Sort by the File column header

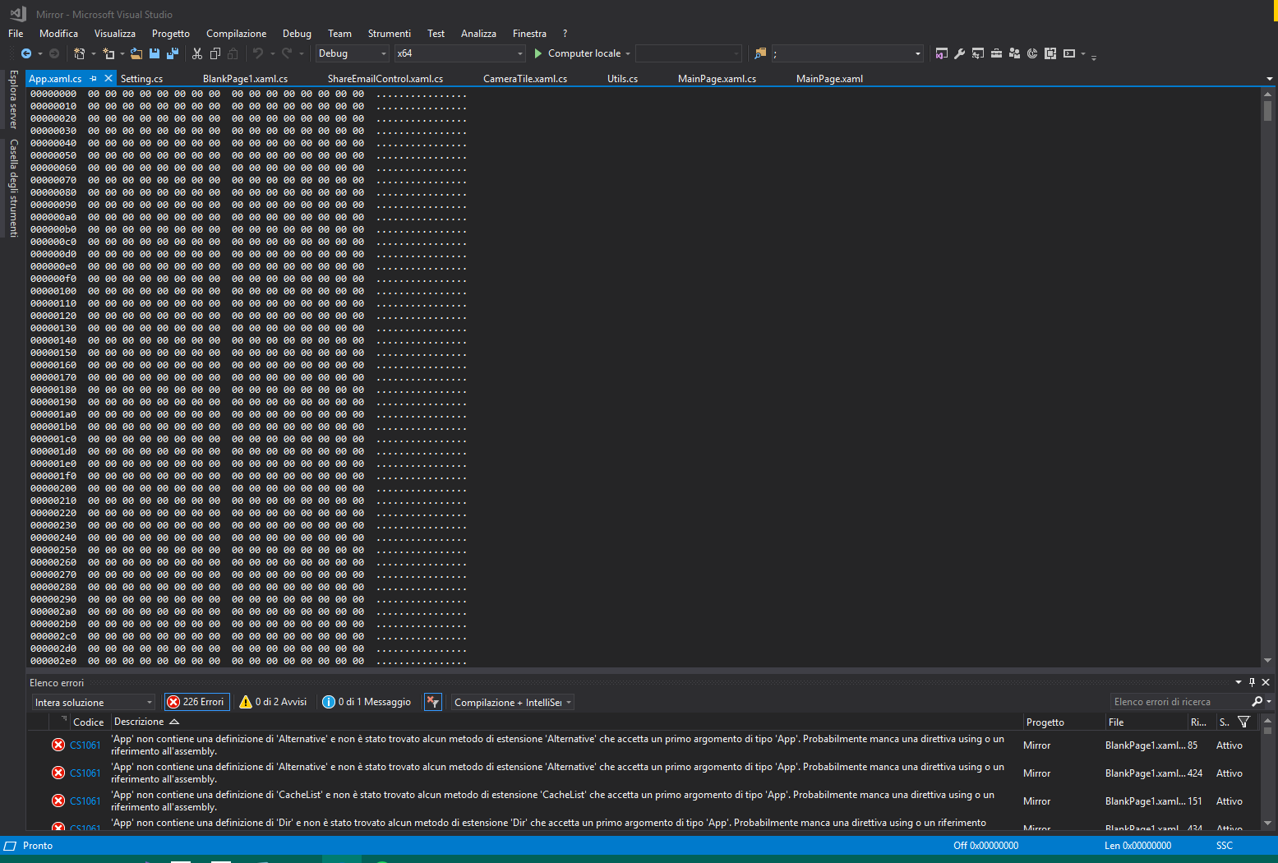click(x=1115, y=722)
